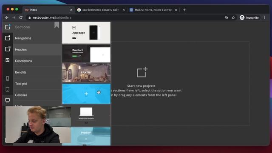Open the Incognito profile button

pos(249,17)
